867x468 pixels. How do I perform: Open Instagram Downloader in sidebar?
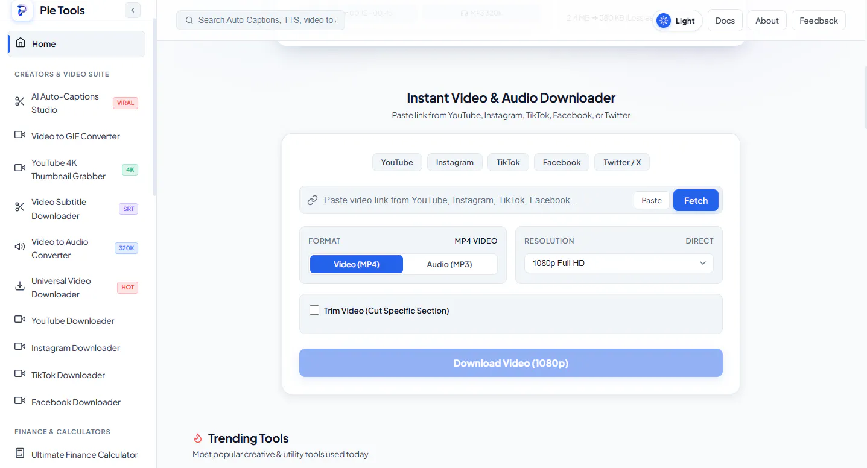point(77,348)
